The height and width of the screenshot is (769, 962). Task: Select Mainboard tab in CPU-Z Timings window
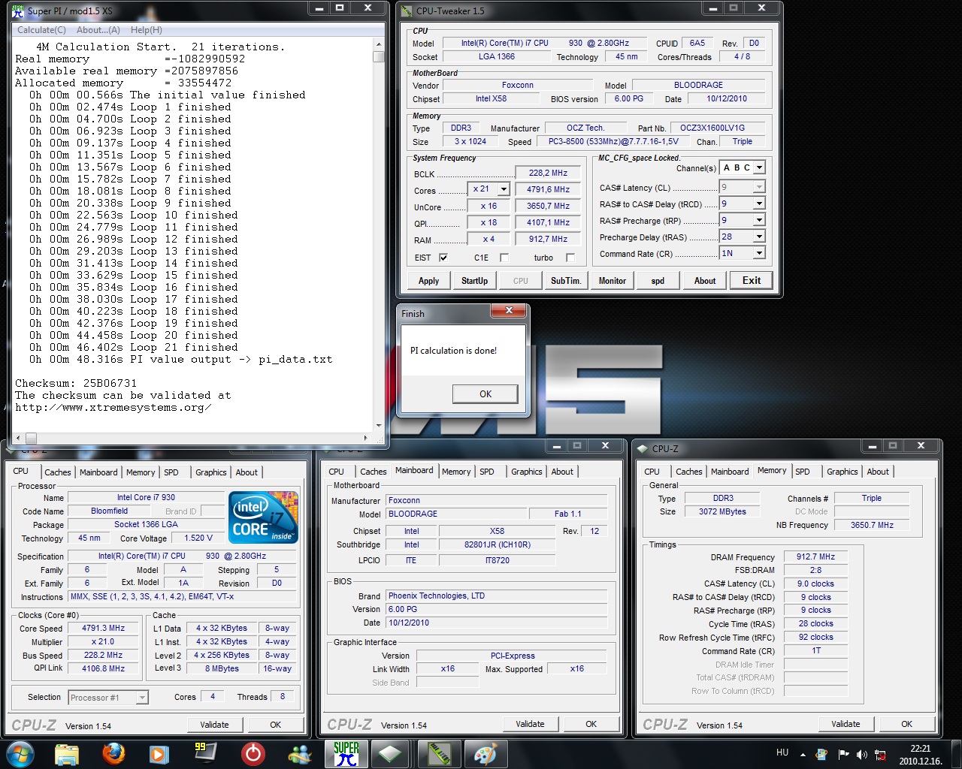point(730,472)
